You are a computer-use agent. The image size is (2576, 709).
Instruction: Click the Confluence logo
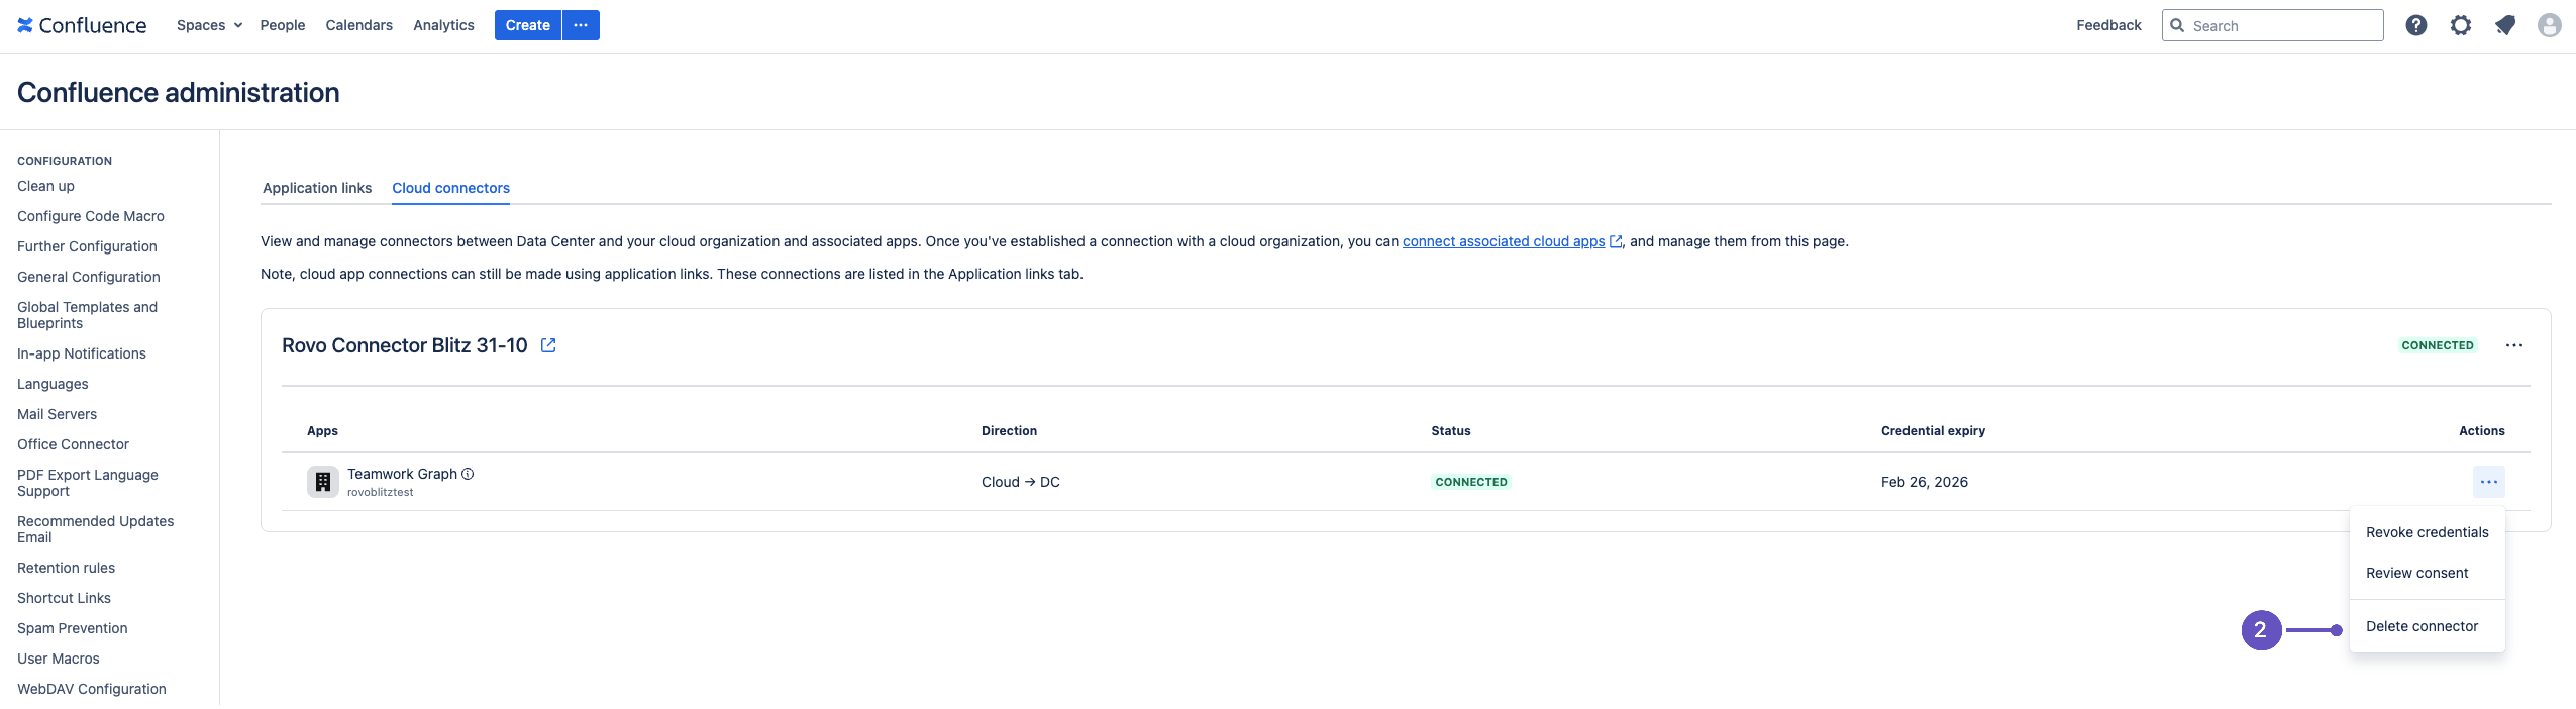pos(81,25)
